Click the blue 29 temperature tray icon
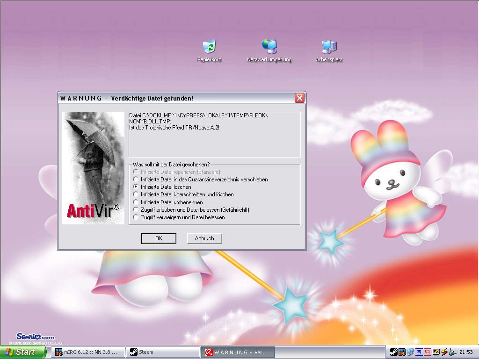 tap(419, 352)
